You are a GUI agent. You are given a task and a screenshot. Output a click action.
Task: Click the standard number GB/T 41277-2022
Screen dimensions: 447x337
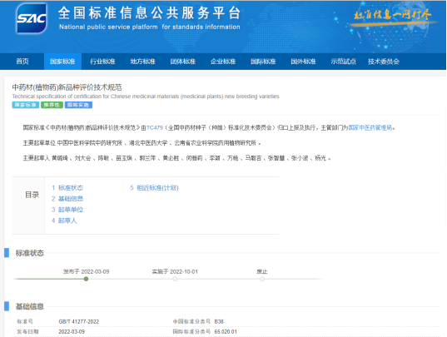coord(79,322)
